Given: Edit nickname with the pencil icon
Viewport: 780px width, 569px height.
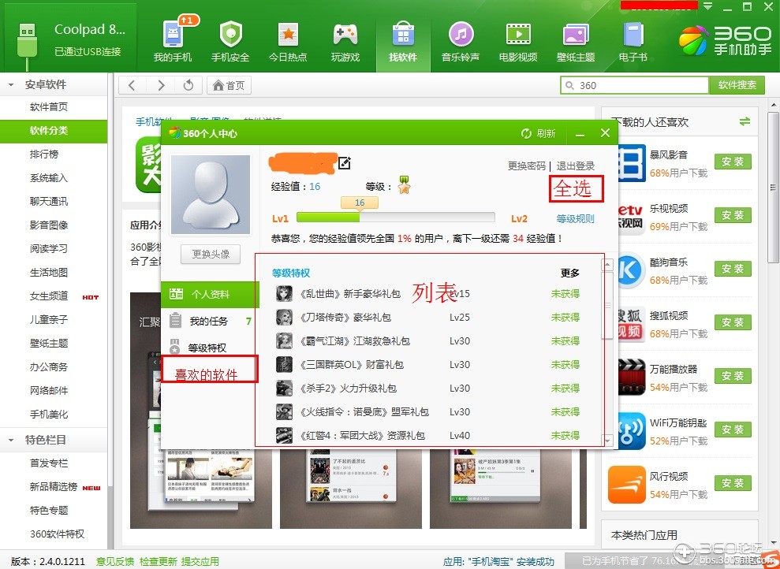Looking at the screenshot, I should pyautogui.click(x=344, y=162).
